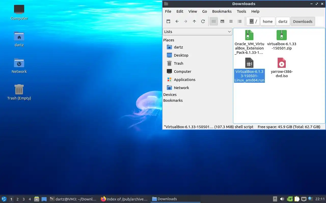Switch to workspace 2
This screenshot has width=326, height=203.
17,199
